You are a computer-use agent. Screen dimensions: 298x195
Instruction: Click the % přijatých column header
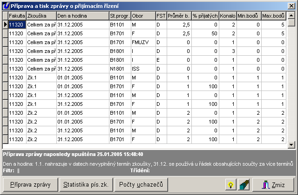click(x=205, y=16)
